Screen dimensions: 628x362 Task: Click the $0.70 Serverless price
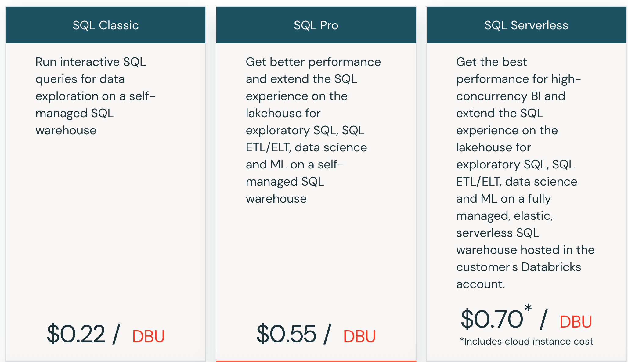pos(492,319)
